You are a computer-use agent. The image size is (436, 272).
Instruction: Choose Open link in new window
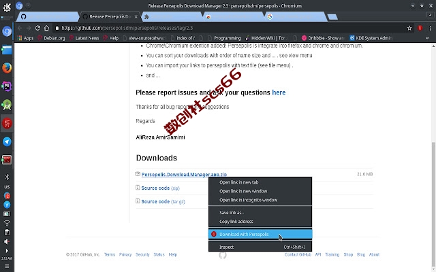tap(260, 191)
